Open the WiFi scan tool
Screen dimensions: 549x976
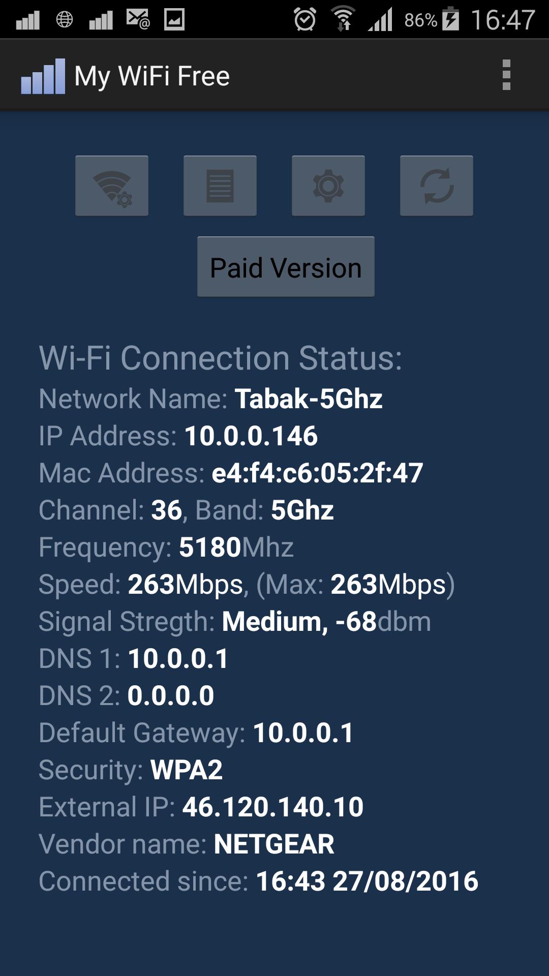[x=112, y=185]
